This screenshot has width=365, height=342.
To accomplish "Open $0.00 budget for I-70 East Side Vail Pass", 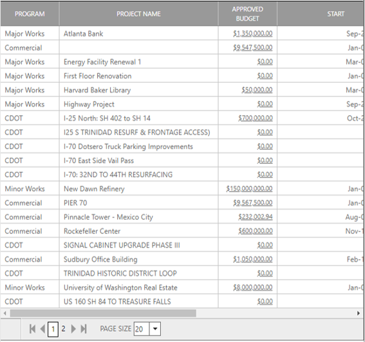I will (x=265, y=161).
